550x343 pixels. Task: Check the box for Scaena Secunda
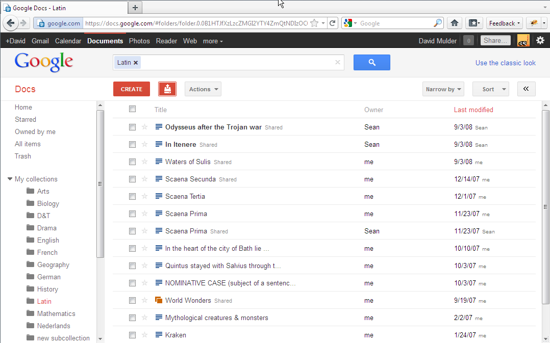tap(132, 179)
